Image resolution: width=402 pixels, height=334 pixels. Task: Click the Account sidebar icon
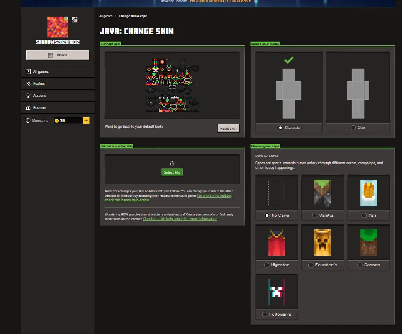point(28,96)
